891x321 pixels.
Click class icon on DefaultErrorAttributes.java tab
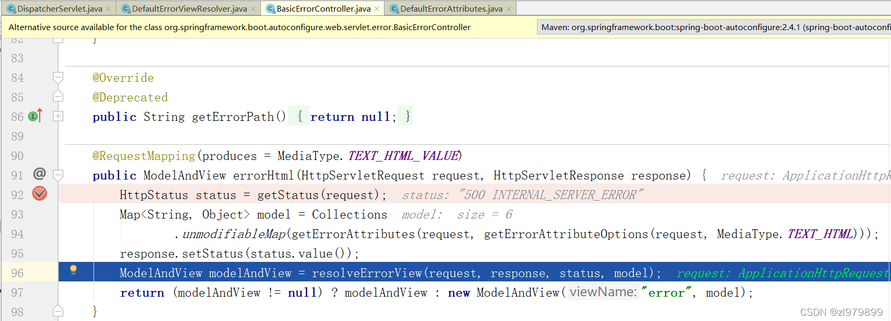(x=395, y=8)
